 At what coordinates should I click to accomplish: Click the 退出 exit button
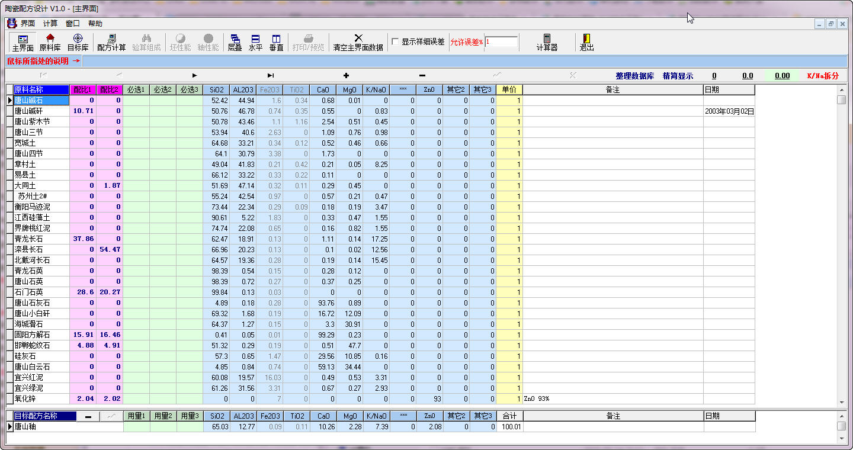(x=586, y=43)
